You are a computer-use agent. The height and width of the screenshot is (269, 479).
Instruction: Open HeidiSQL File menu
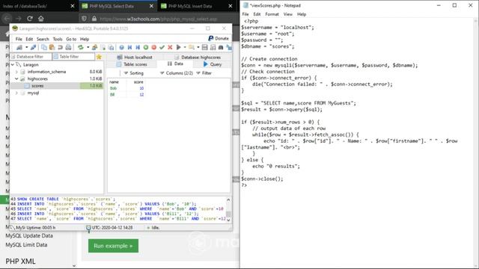(x=19, y=39)
